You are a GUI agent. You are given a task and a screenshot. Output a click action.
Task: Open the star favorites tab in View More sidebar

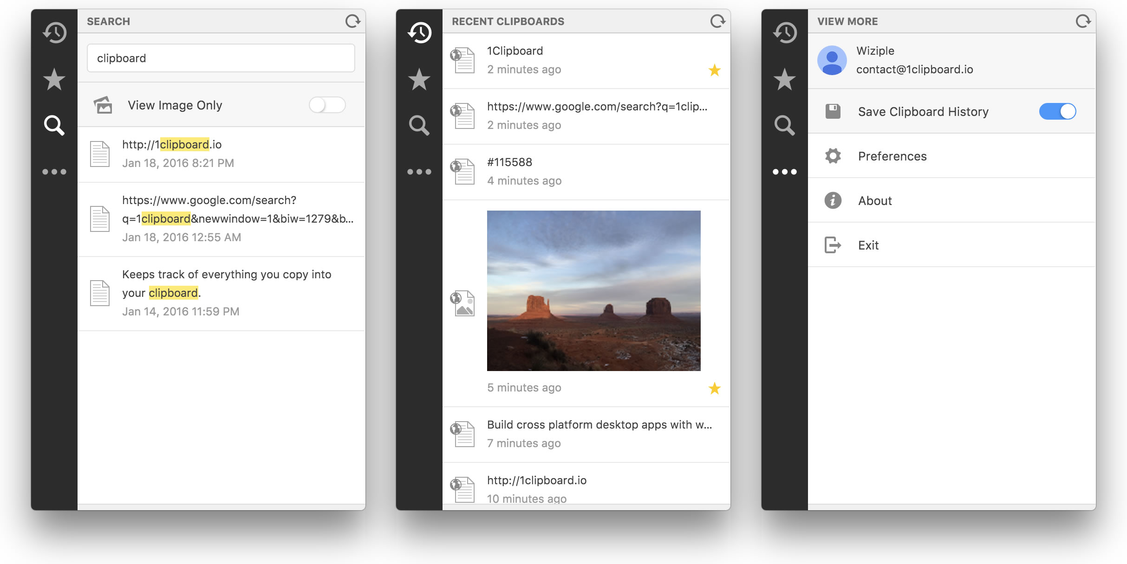pyautogui.click(x=784, y=79)
